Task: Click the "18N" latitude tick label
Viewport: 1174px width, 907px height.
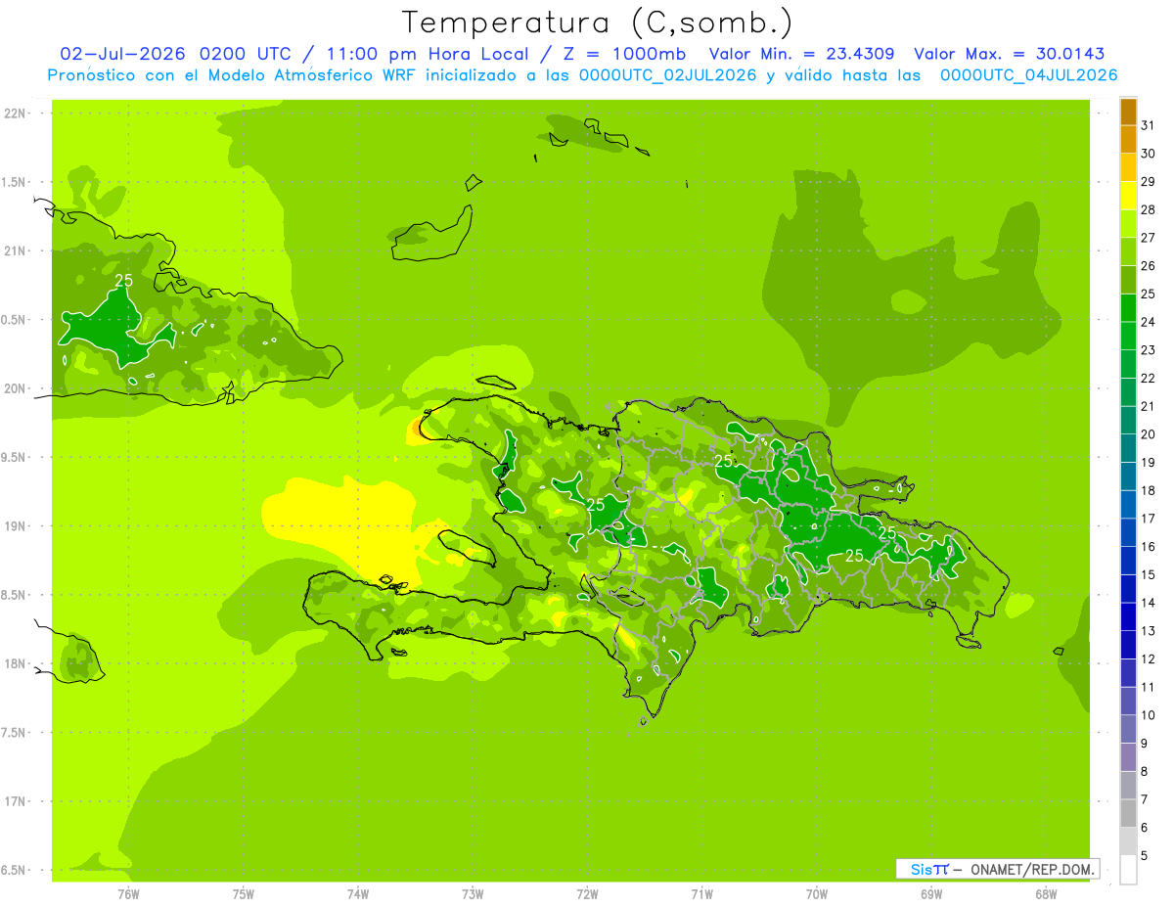Action: click(x=15, y=664)
